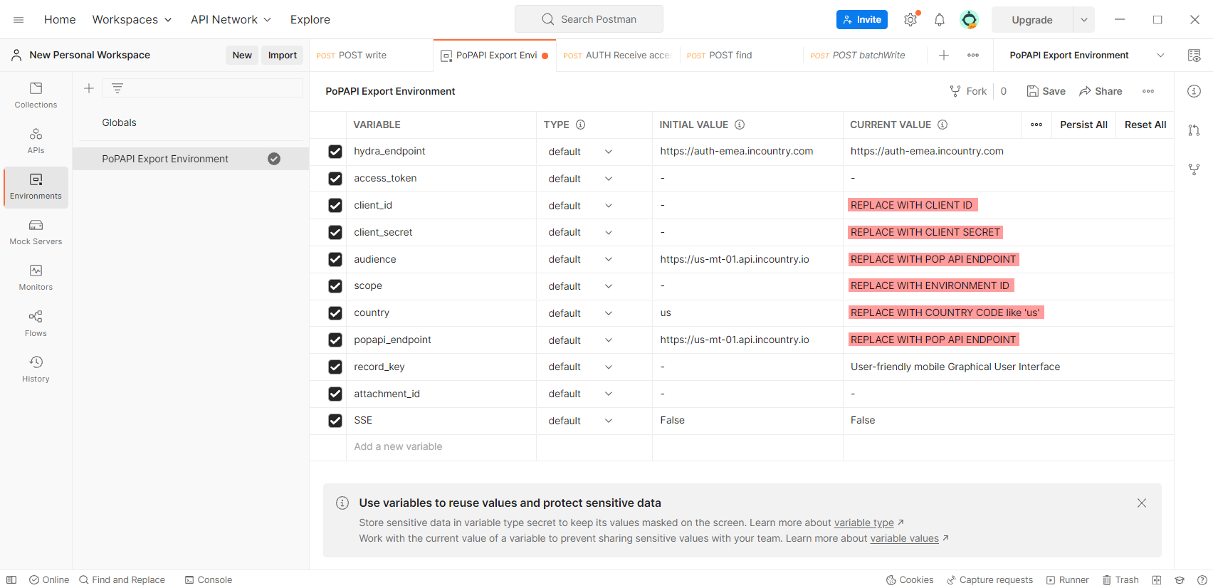Uncheck the hydra_endpoint variable checkbox
The height and width of the screenshot is (588, 1213).
335,152
